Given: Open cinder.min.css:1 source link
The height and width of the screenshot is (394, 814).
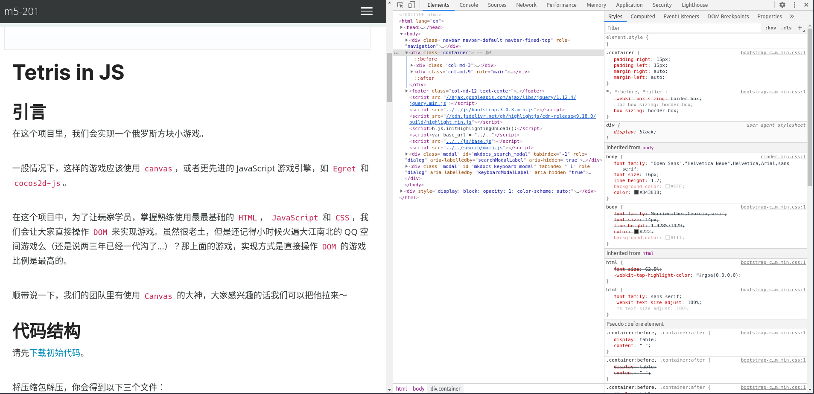Looking at the screenshot, I should (783, 157).
